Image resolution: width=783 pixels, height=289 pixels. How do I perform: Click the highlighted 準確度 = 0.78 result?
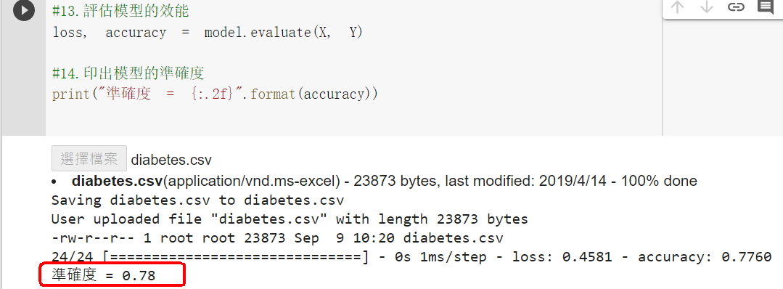click(103, 275)
